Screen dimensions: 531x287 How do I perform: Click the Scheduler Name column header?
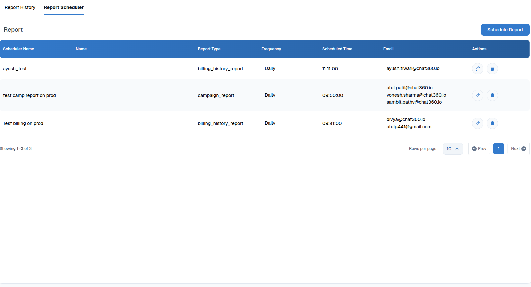19,49
